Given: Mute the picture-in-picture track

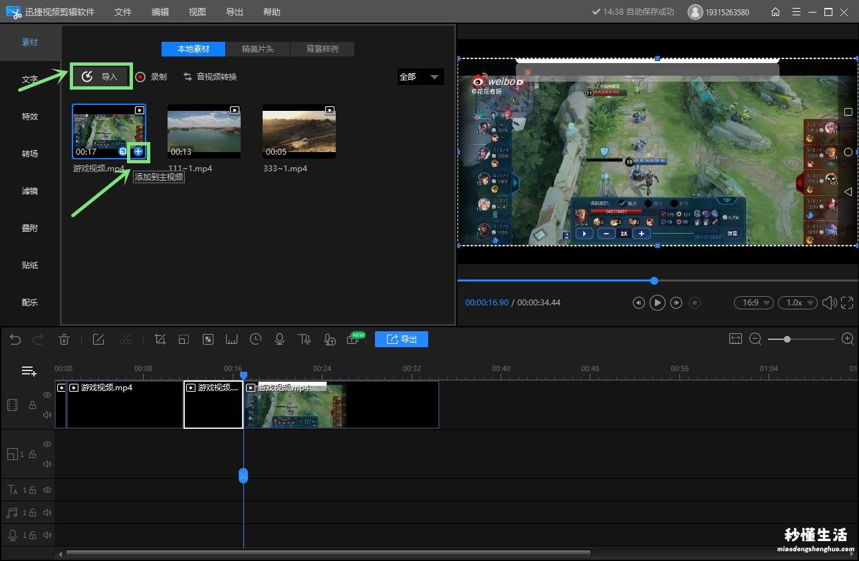Looking at the screenshot, I should [47, 464].
